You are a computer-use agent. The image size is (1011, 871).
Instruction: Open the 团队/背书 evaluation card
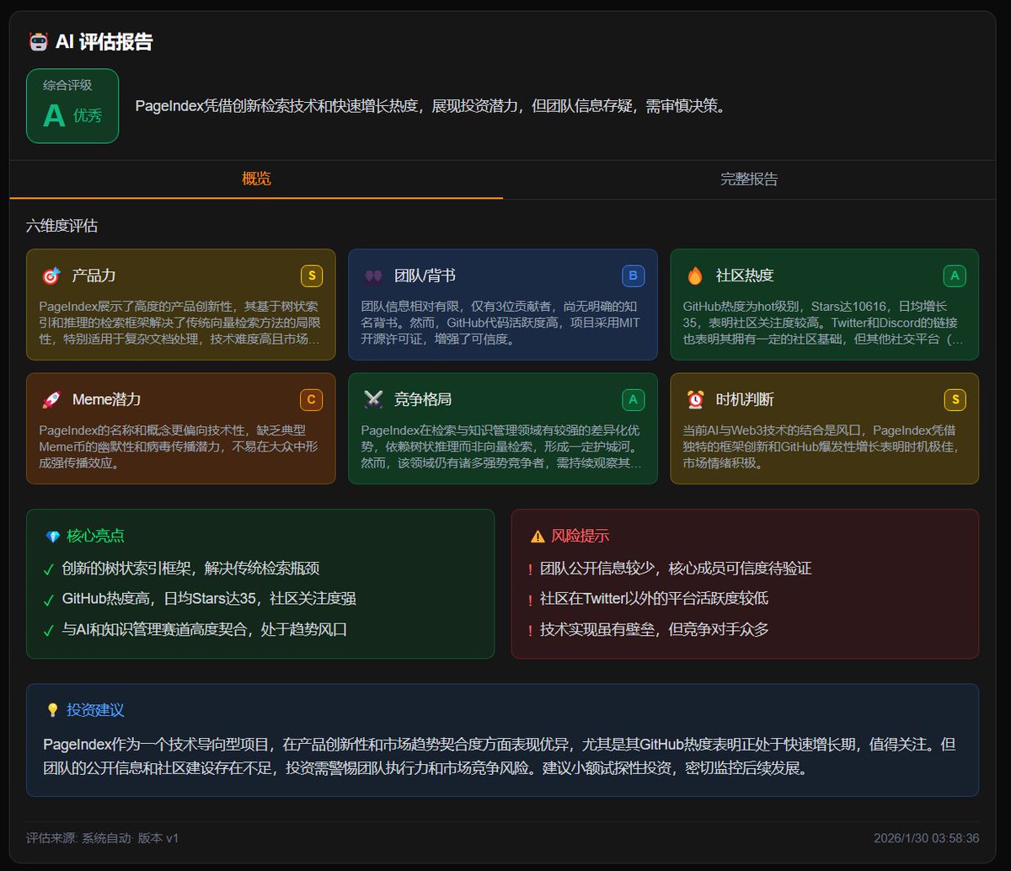coord(503,304)
